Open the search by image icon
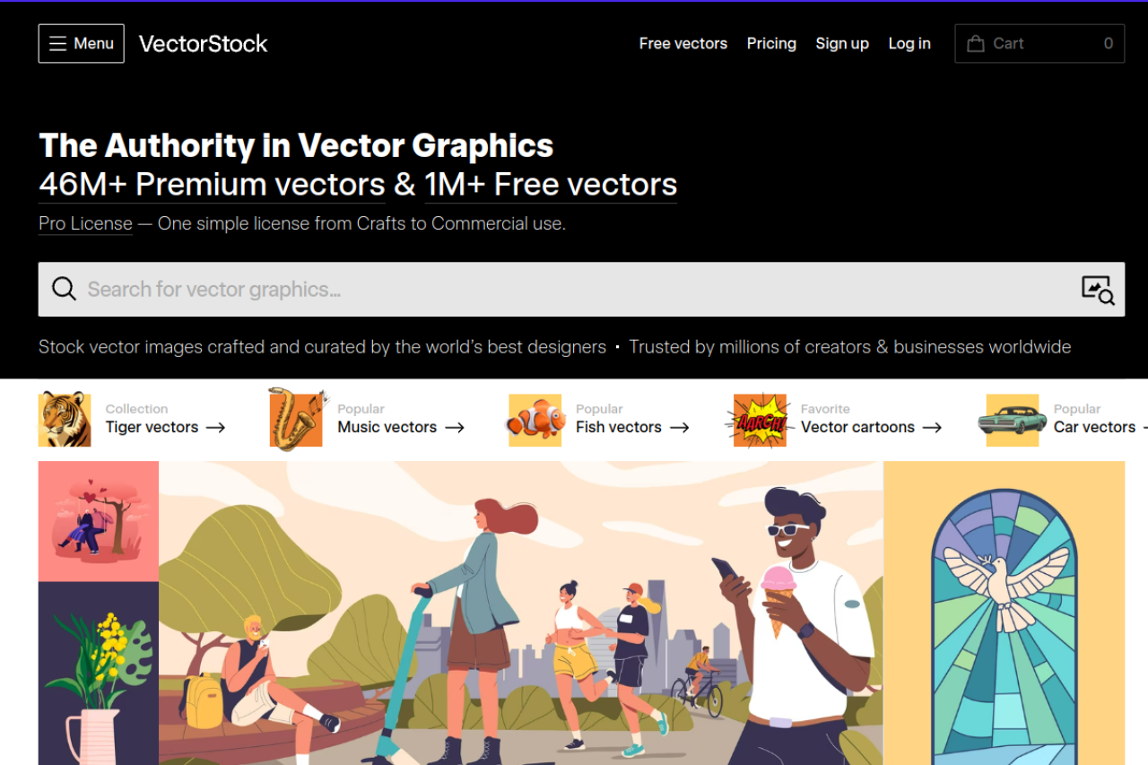The image size is (1148, 765). click(x=1098, y=290)
